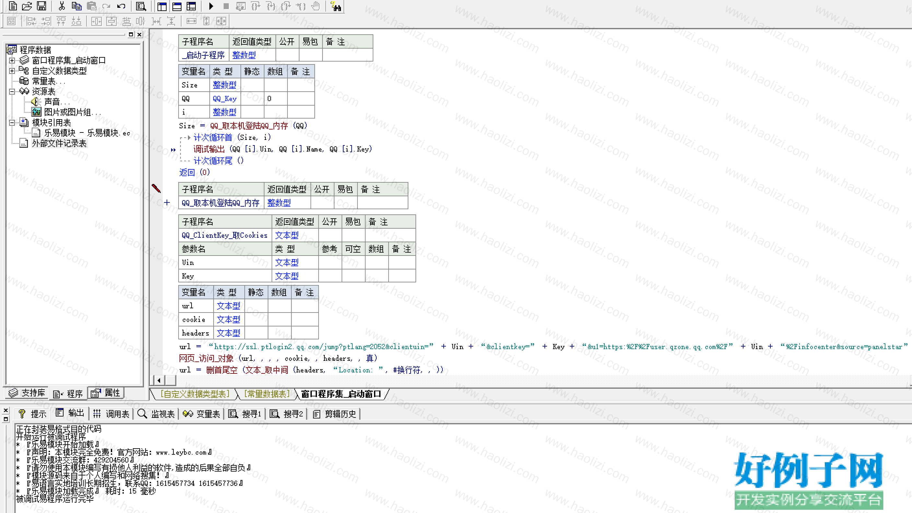Switch to the 支持库 tab
912x513 pixels.
[x=27, y=393]
